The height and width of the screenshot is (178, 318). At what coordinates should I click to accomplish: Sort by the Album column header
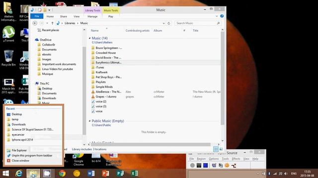coord(158,31)
